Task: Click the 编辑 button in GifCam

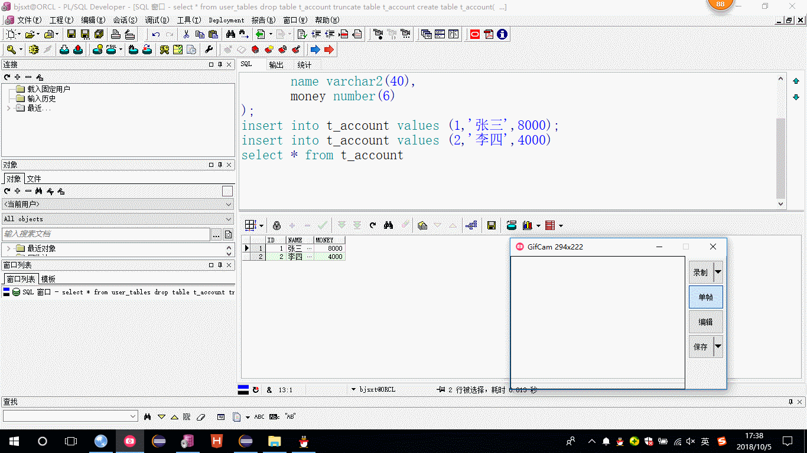Action: click(x=706, y=322)
